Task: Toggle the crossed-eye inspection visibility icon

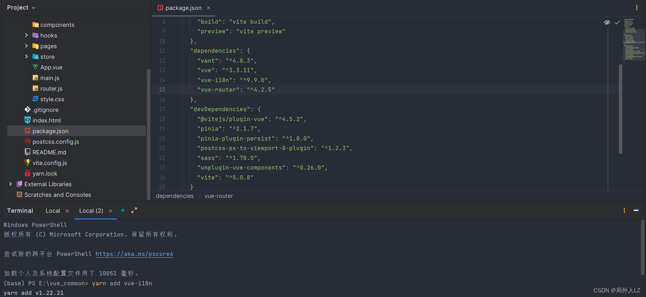Action: point(607,22)
